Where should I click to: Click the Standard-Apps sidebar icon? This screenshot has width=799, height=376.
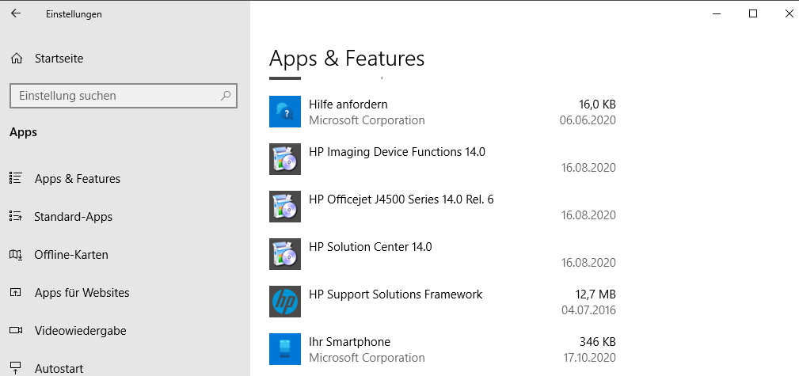tap(16, 217)
